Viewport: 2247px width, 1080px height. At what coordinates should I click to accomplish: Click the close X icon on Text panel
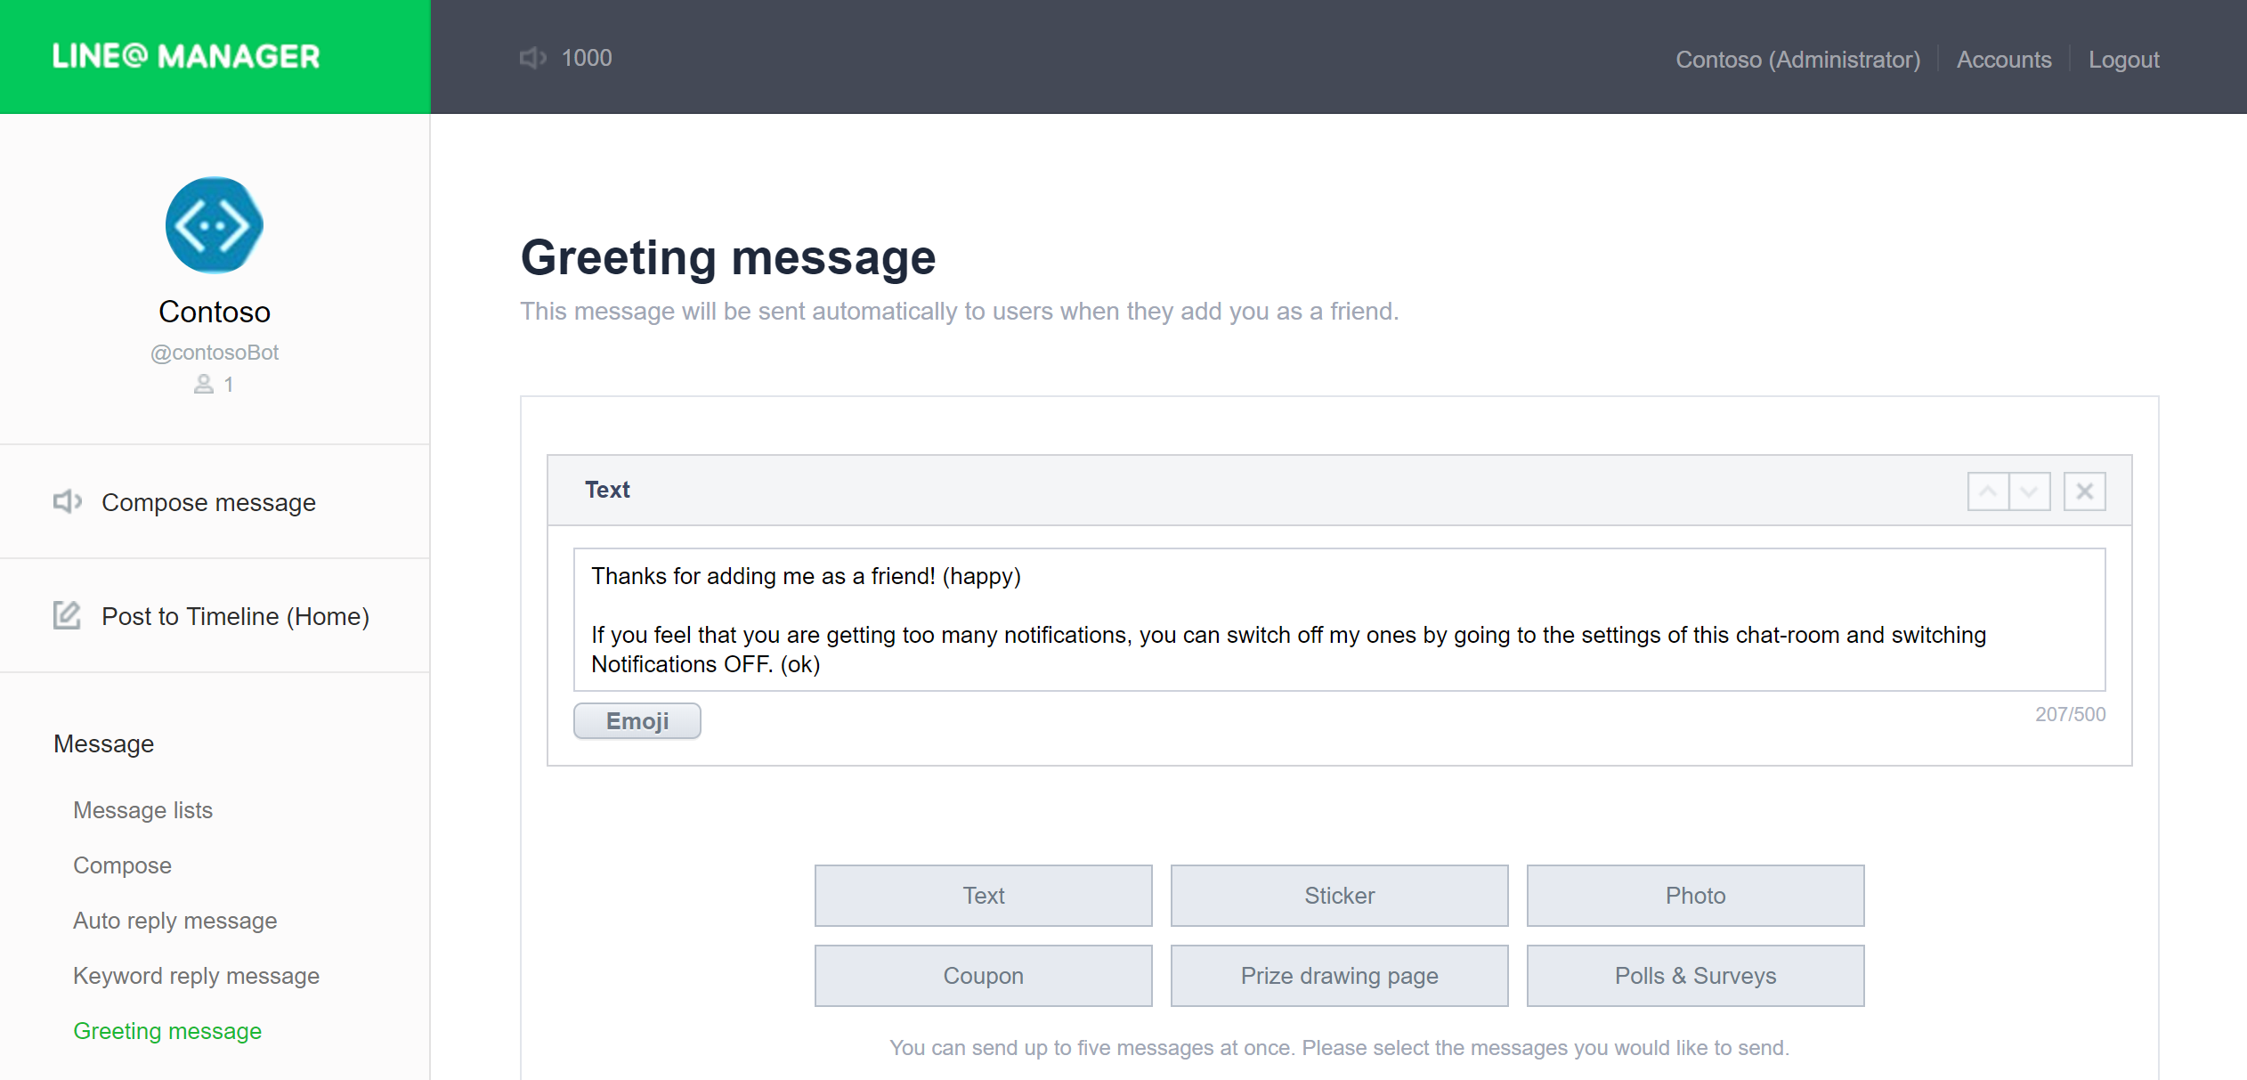[x=2087, y=491]
